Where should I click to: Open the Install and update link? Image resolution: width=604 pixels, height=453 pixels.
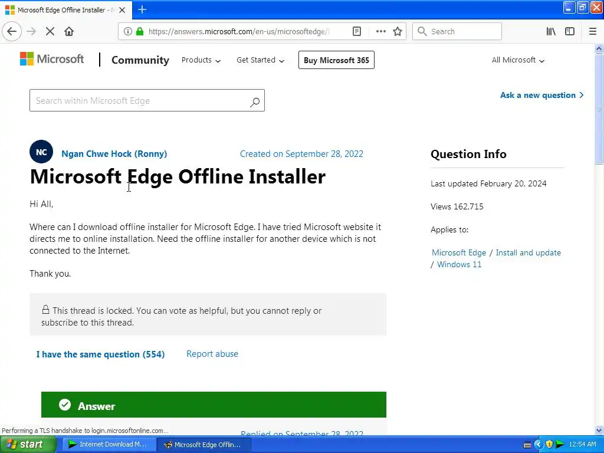[x=528, y=252]
